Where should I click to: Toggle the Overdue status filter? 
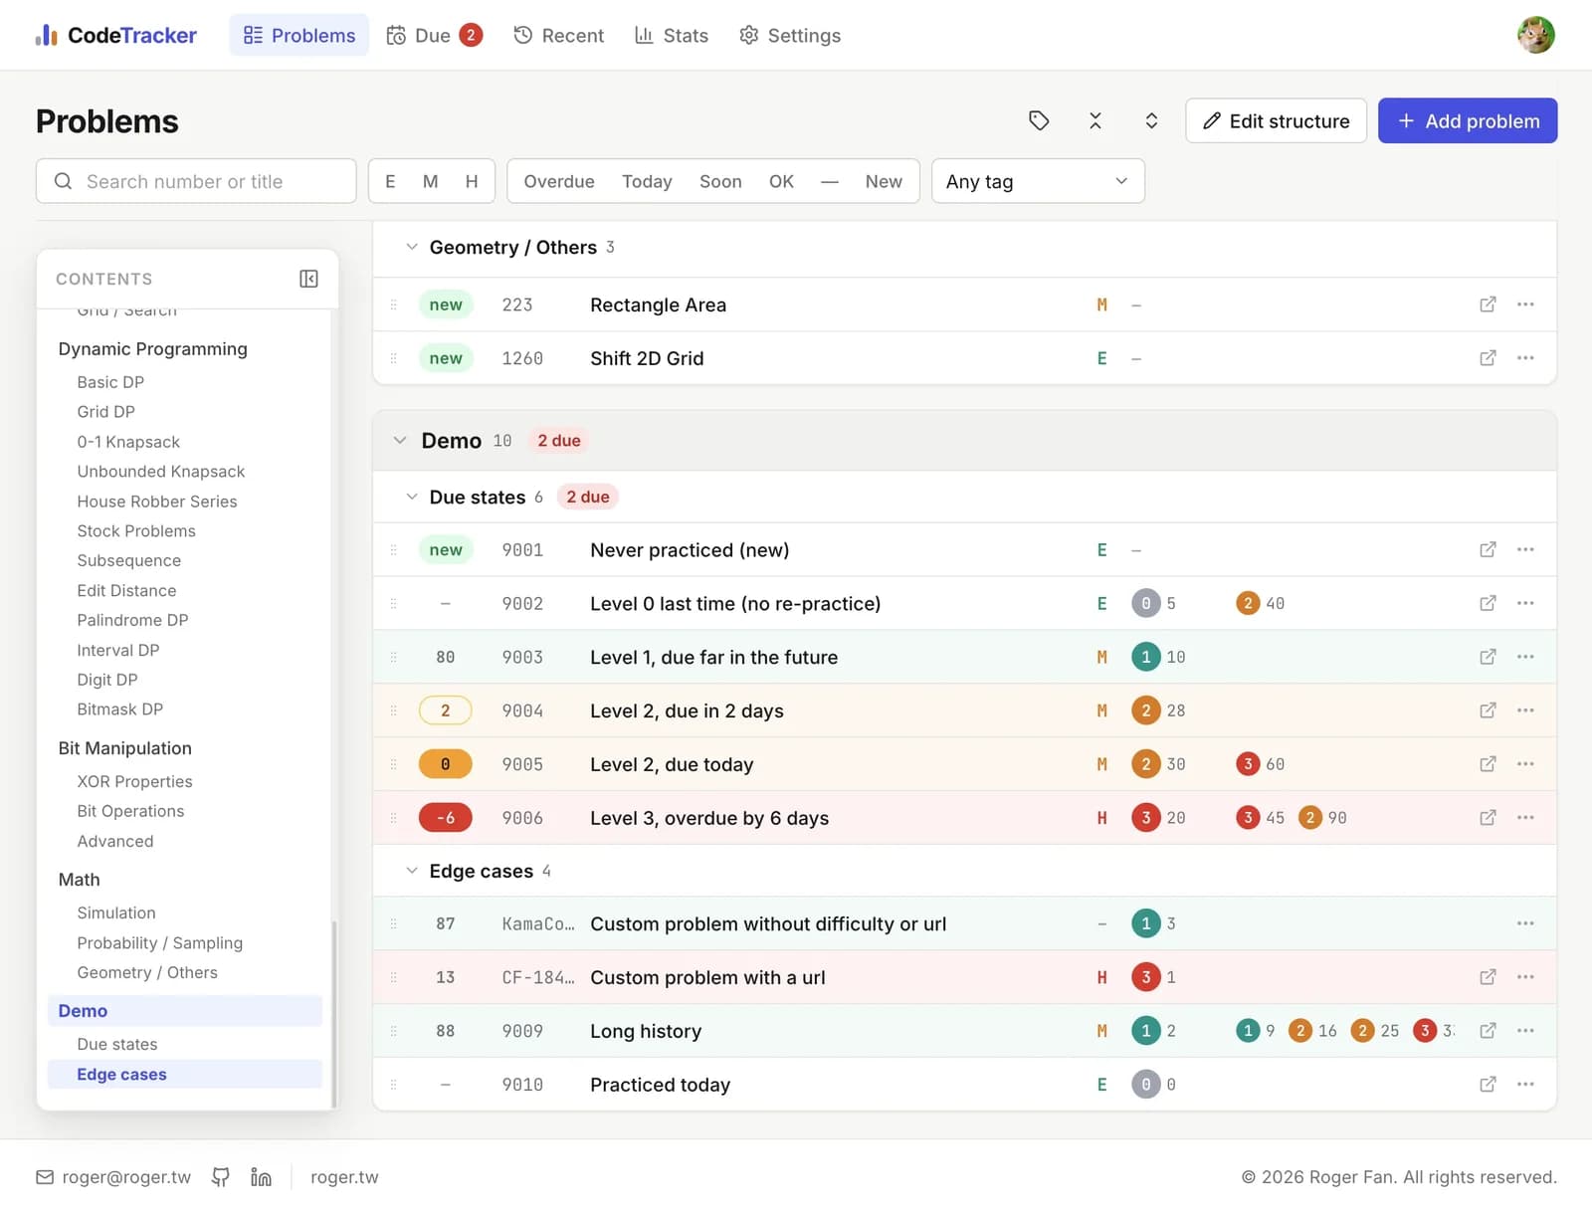point(559,181)
